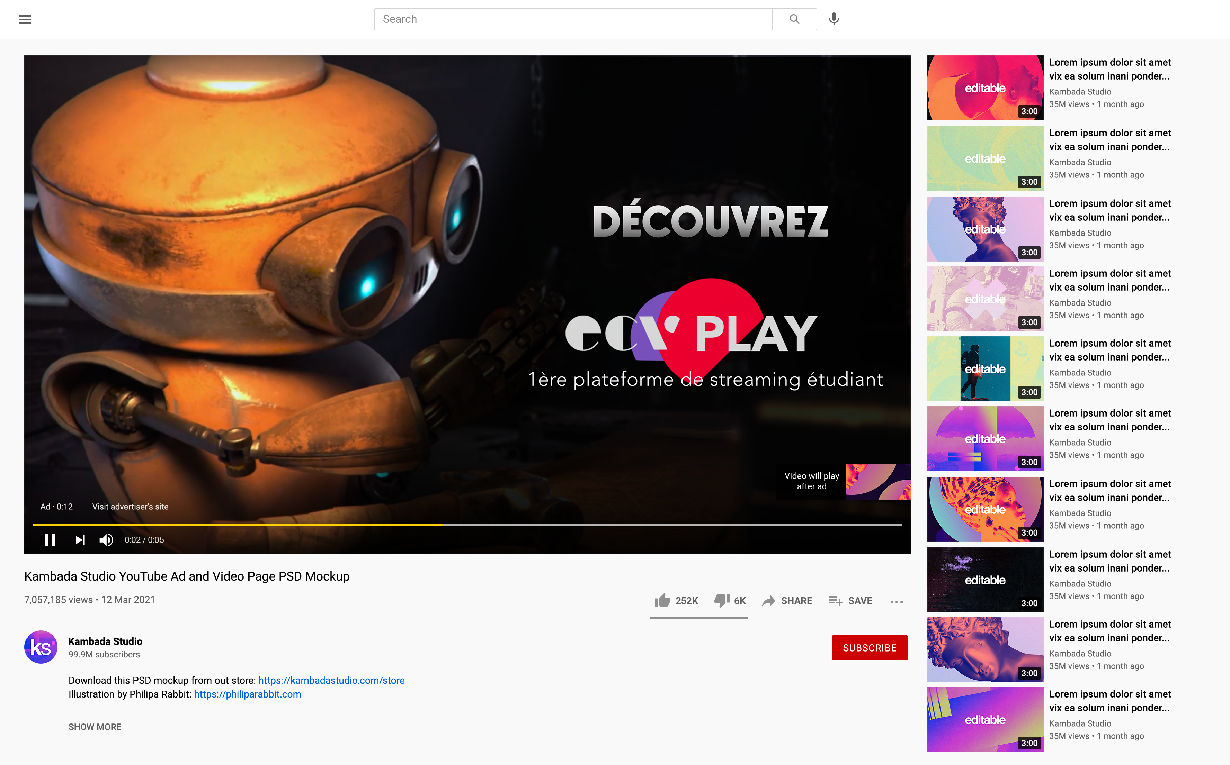Open the hamburger guide menu

25,19
